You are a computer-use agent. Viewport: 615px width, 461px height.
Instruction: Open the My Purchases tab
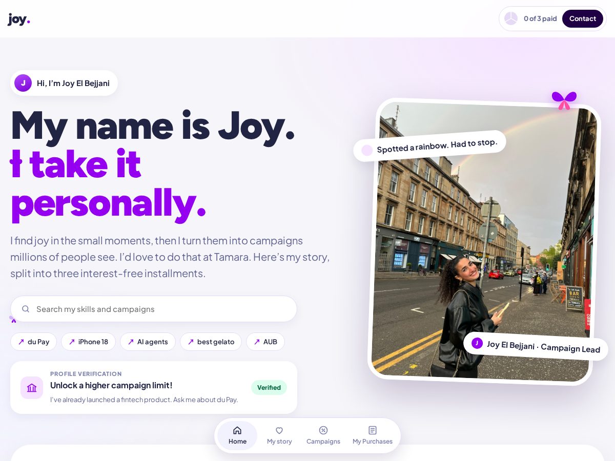[373, 435]
